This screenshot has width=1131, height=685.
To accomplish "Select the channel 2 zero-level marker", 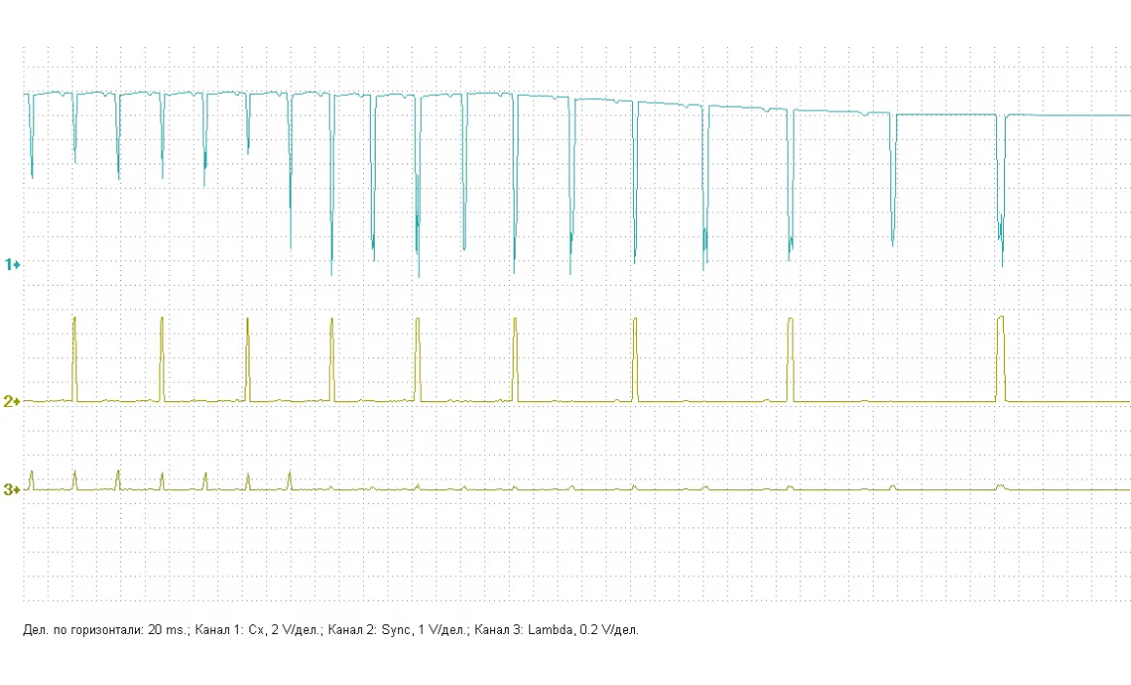I will pos(13,401).
